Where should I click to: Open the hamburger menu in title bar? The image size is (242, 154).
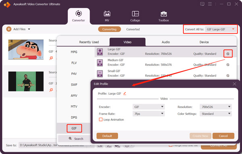(x=210, y=4)
